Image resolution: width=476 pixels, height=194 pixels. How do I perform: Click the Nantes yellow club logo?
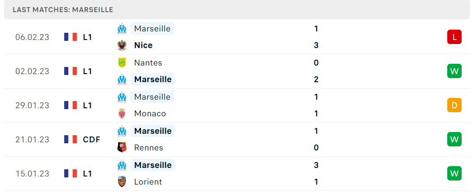click(122, 63)
